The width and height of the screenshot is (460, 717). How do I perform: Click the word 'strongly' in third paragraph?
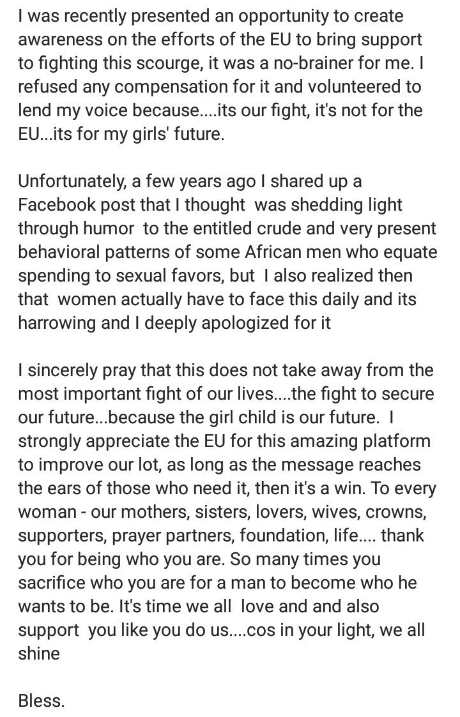(x=49, y=441)
